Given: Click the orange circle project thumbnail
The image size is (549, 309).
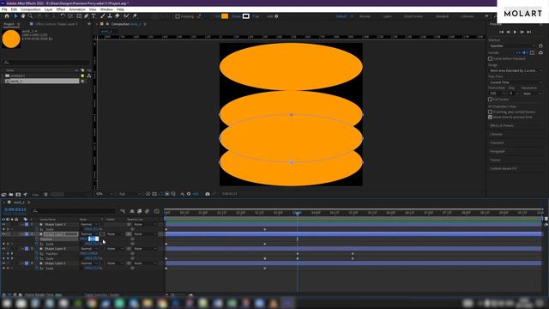Looking at the screenshot, I should tap(11, 39).
